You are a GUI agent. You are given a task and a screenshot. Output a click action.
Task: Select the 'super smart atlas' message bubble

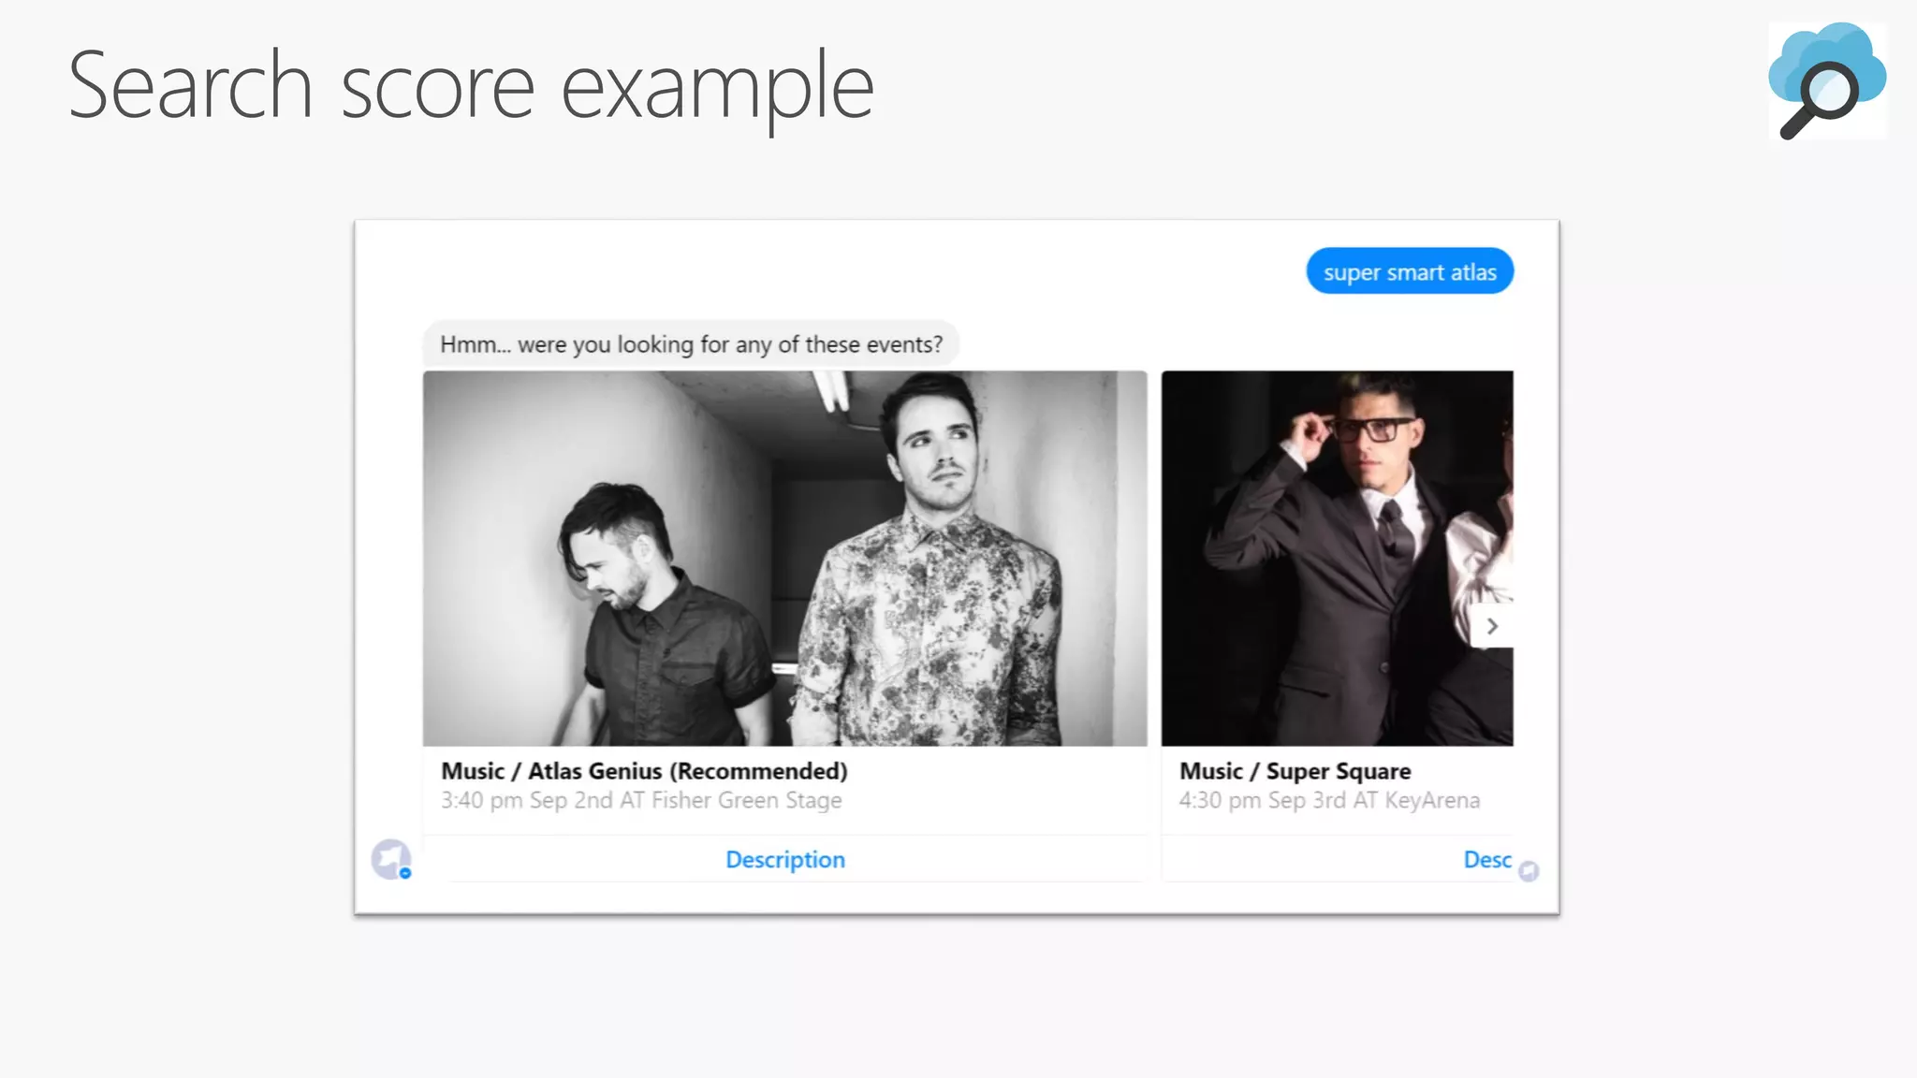coord(1409,271)
